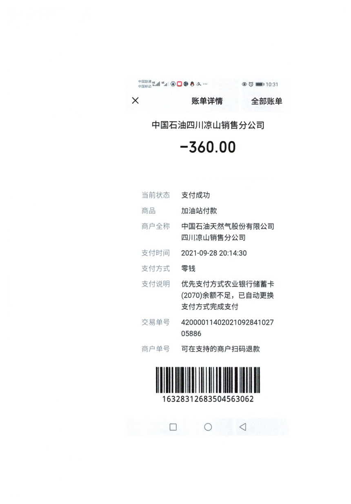This screenshot has width=351, height=504.
Task: Tap the payment time 2021-09-28 20:14:30
Action: pos(214,253)
